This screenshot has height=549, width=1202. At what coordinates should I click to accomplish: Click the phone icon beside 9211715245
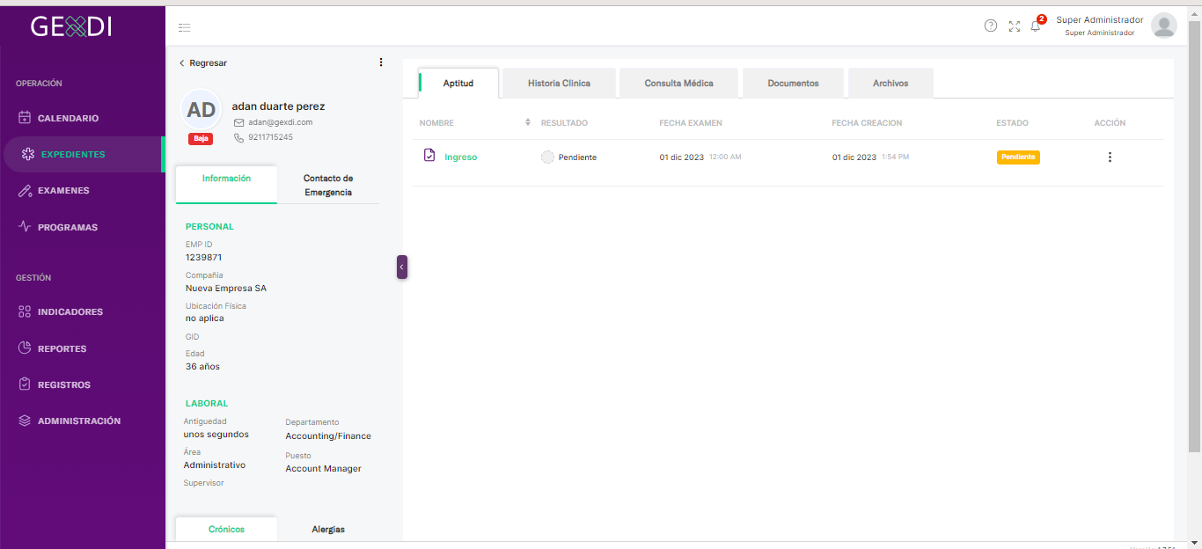pyautogui.click(x=238, y=137)
